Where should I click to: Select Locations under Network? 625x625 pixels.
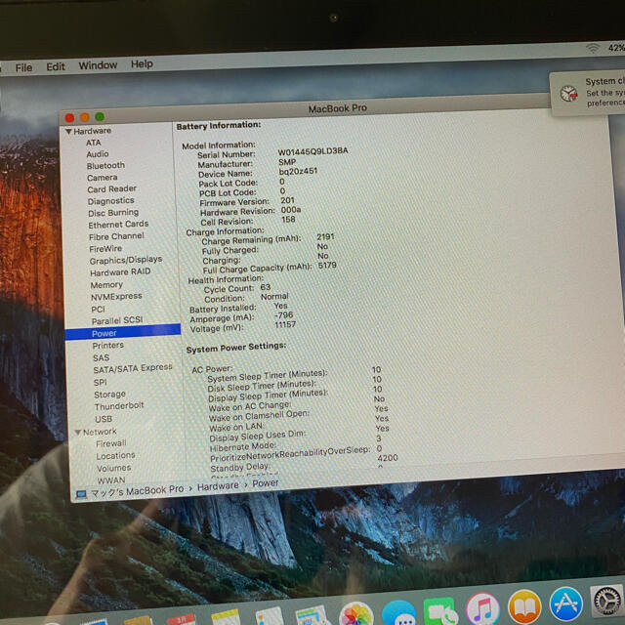[x=115, y=456]
